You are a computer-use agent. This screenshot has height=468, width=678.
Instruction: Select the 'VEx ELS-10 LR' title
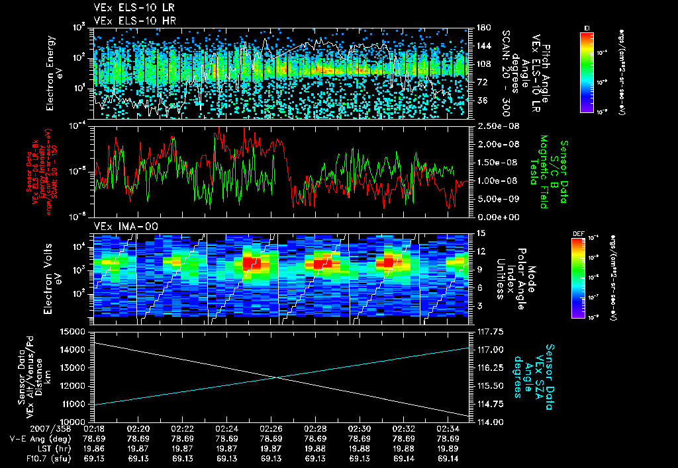coord(134,8)
